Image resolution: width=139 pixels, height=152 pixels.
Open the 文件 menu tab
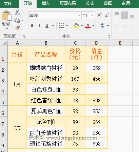coord(8,3)
